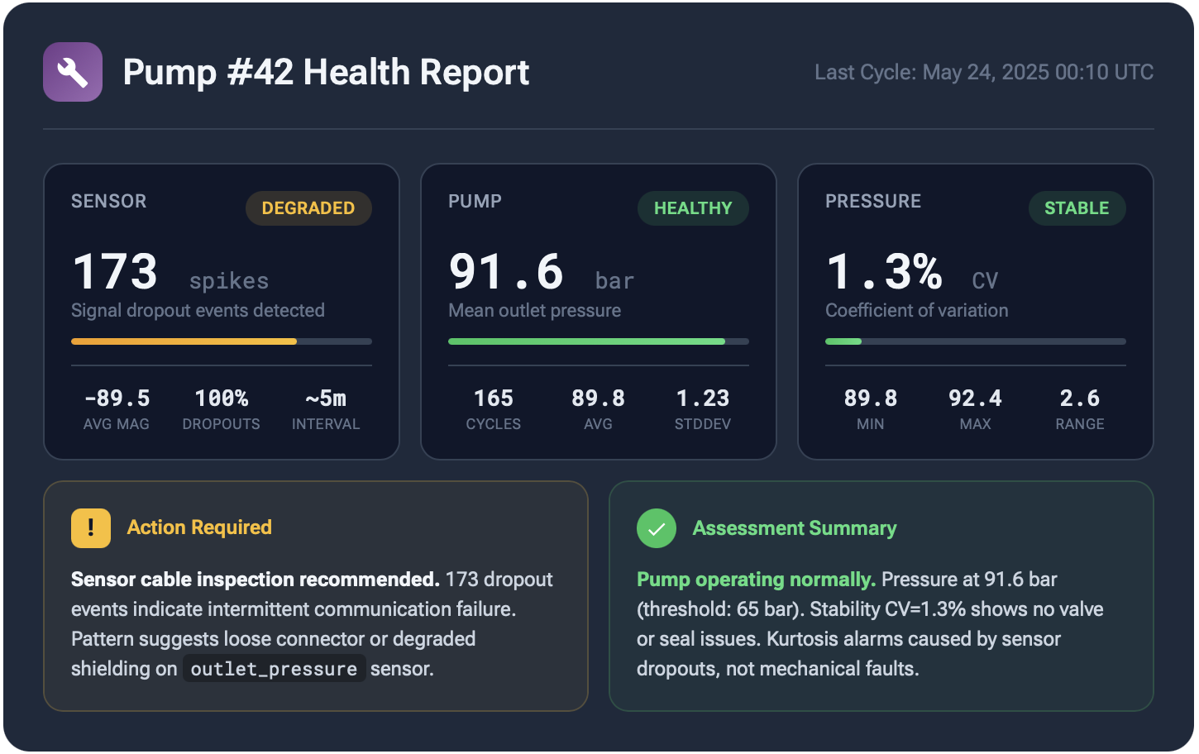Toggle the HEALTHY status badge

tap(693, 208)
